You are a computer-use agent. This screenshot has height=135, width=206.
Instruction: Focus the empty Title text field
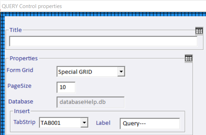pyautogui.click(x=103, y=41)
